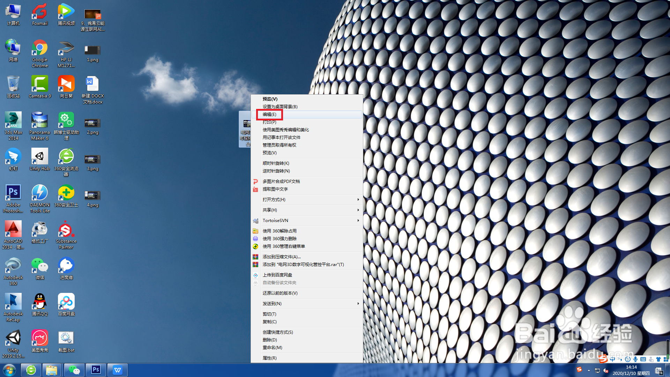
Task: Click 编辑(E) in the context menu
Action: [x=269, y=114]
